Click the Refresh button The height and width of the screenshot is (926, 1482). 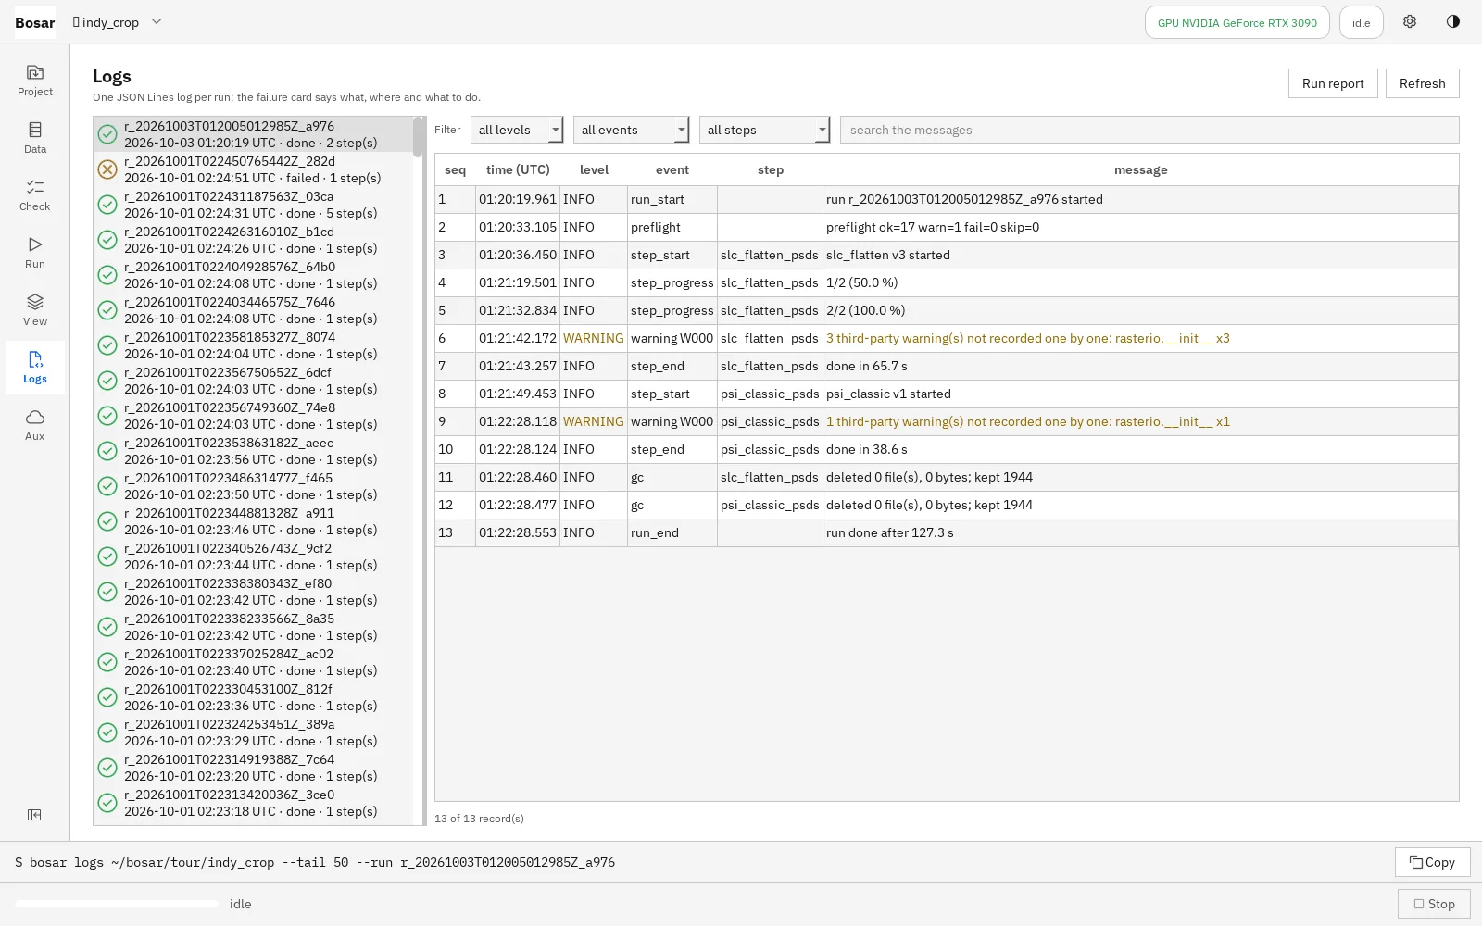(1423, 83)
